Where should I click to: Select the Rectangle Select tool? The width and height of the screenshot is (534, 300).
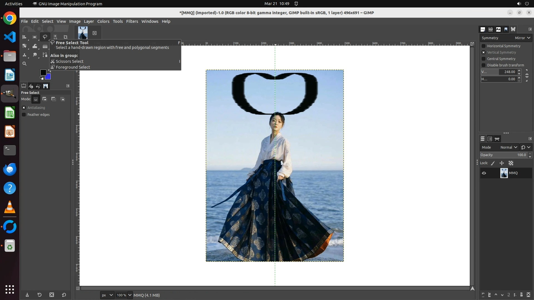[x=34, y=37]
